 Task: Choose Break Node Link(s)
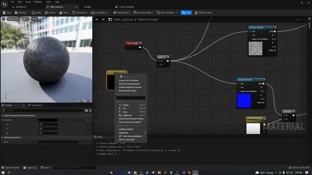(x=128, y=91)
